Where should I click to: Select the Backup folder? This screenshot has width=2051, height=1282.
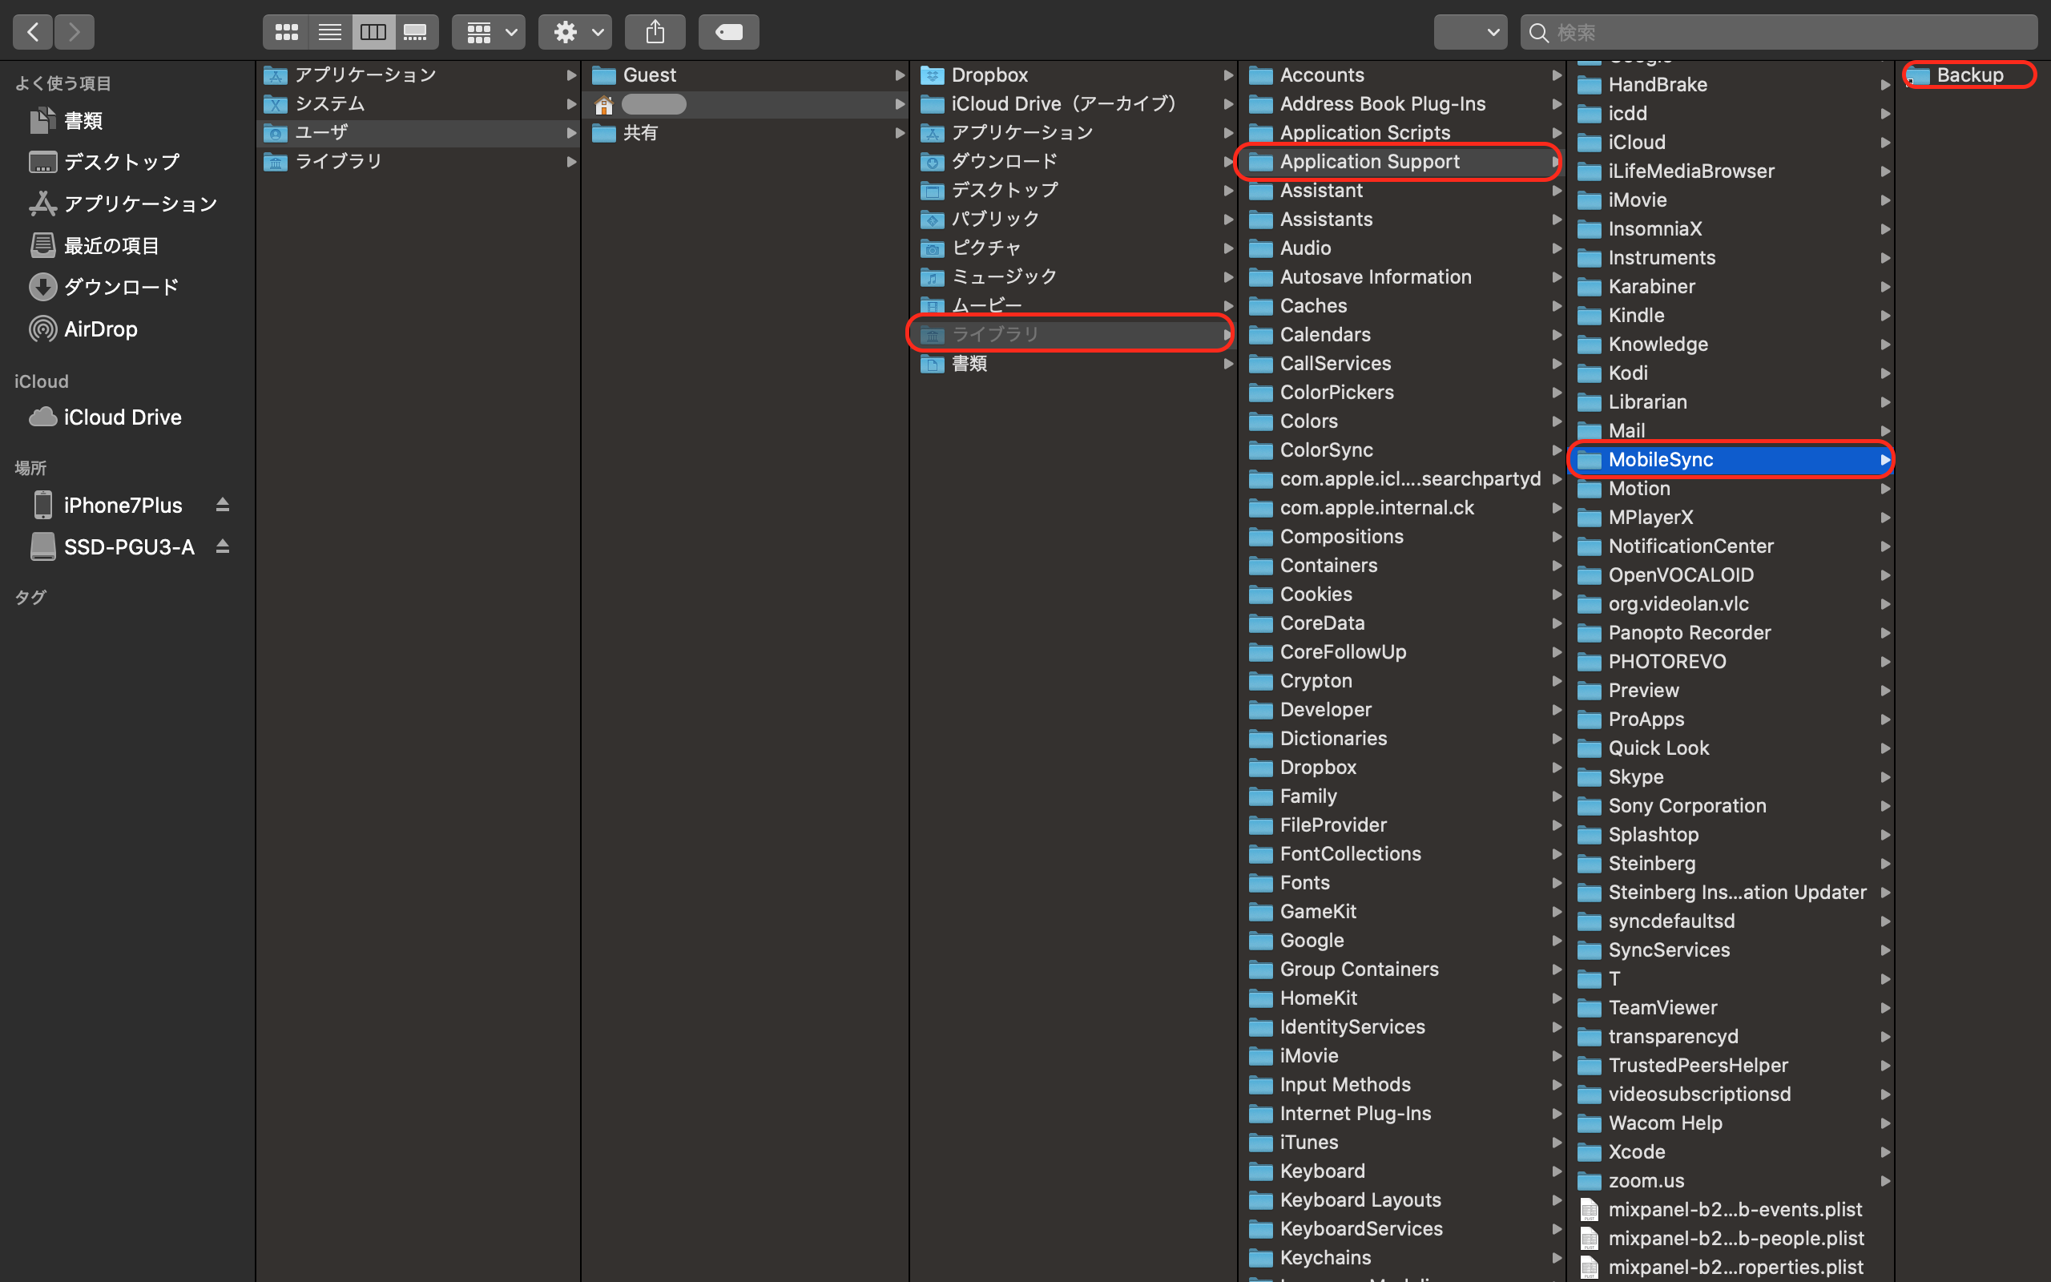point(1968,75)
